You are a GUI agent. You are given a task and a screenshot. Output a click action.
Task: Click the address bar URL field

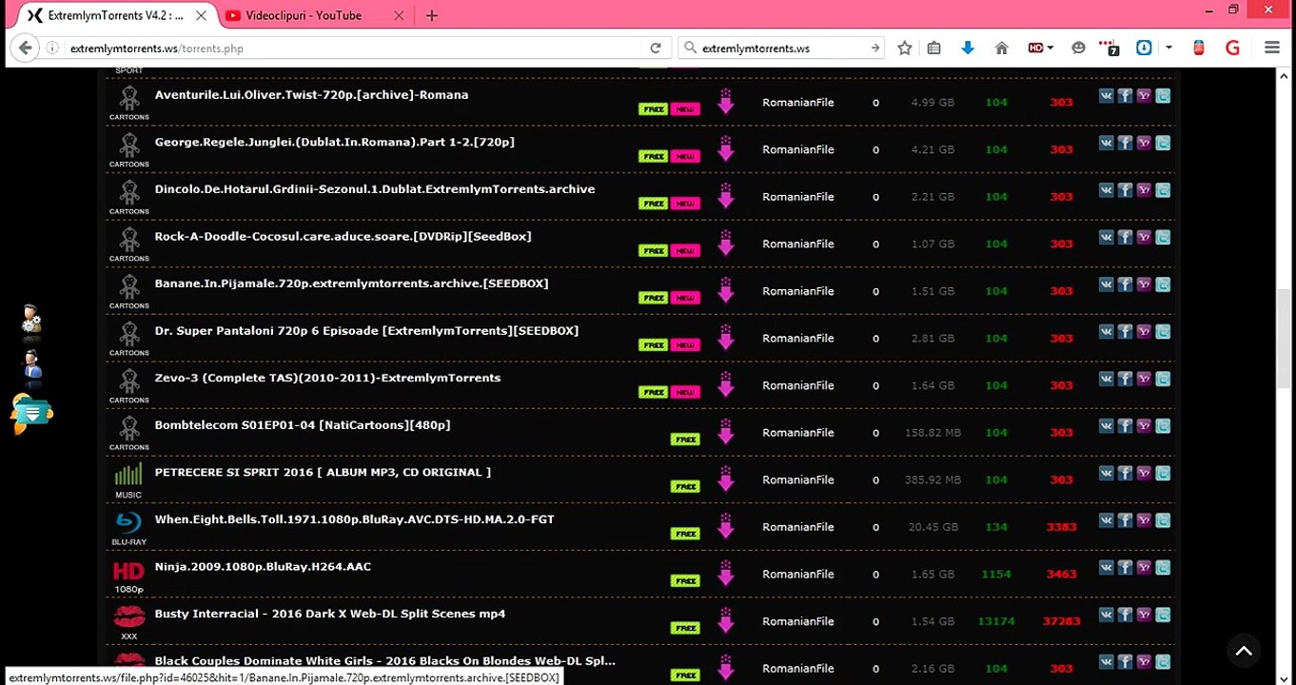[352, 48]
